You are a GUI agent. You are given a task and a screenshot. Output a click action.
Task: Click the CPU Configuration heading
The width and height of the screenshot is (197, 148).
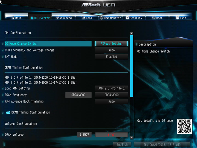tap(18, 33)
